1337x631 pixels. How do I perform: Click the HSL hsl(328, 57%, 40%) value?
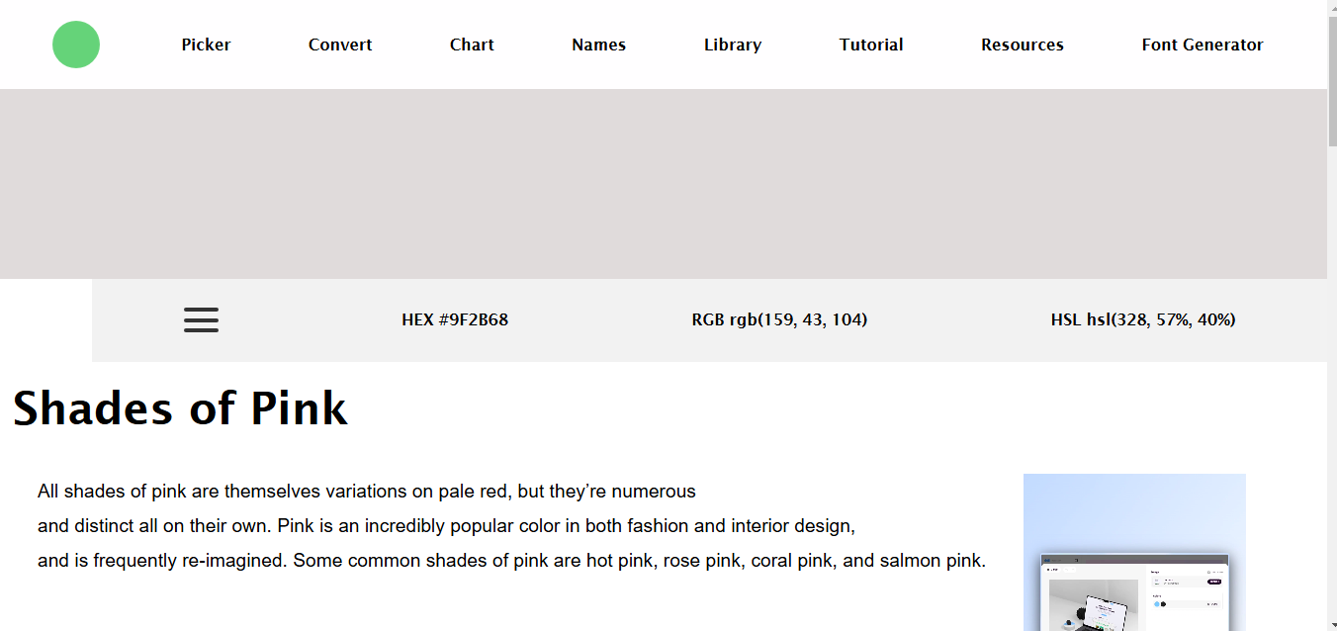click(x=1143, y=319)
